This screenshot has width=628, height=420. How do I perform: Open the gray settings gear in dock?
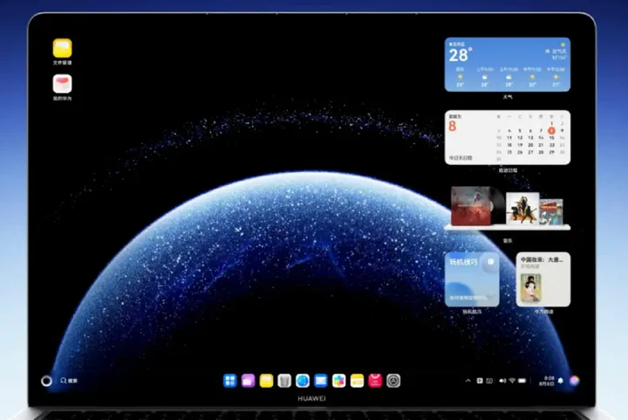[393, 381]
